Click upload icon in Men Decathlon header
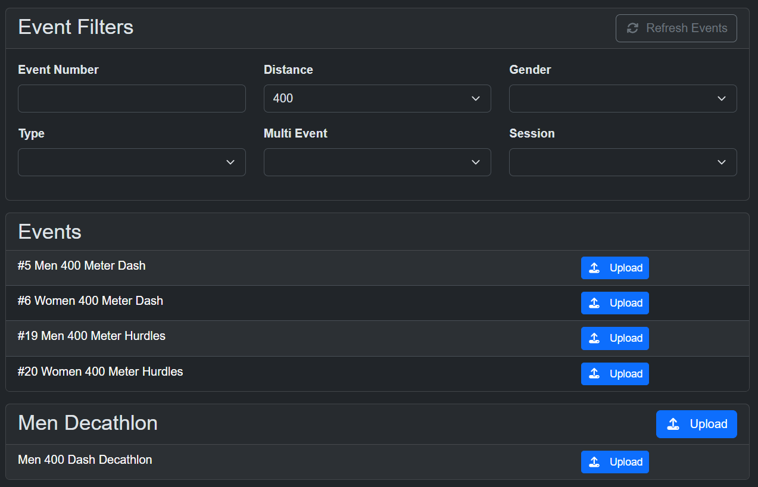Screen dimensions: 758x487 673,424
